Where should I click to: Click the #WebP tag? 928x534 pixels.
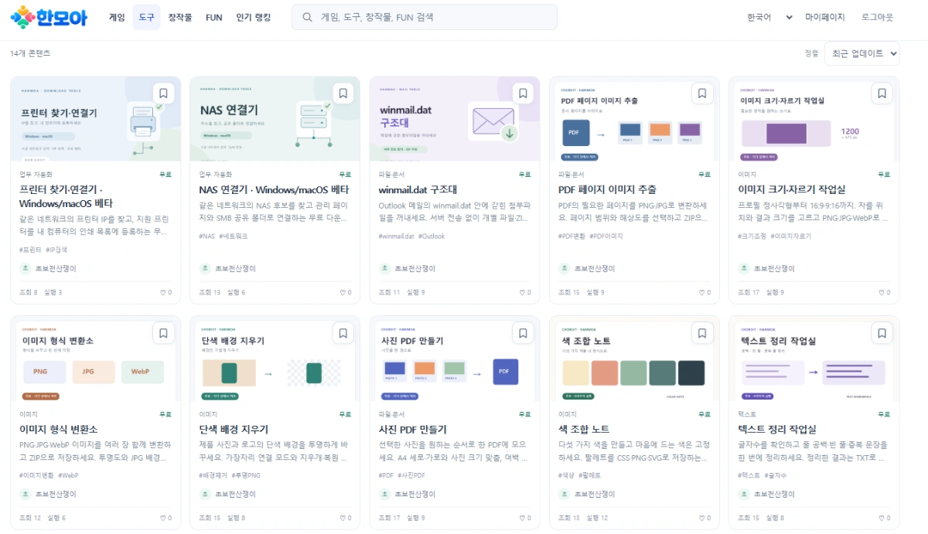pyautogui.click(x=68, y=474)
